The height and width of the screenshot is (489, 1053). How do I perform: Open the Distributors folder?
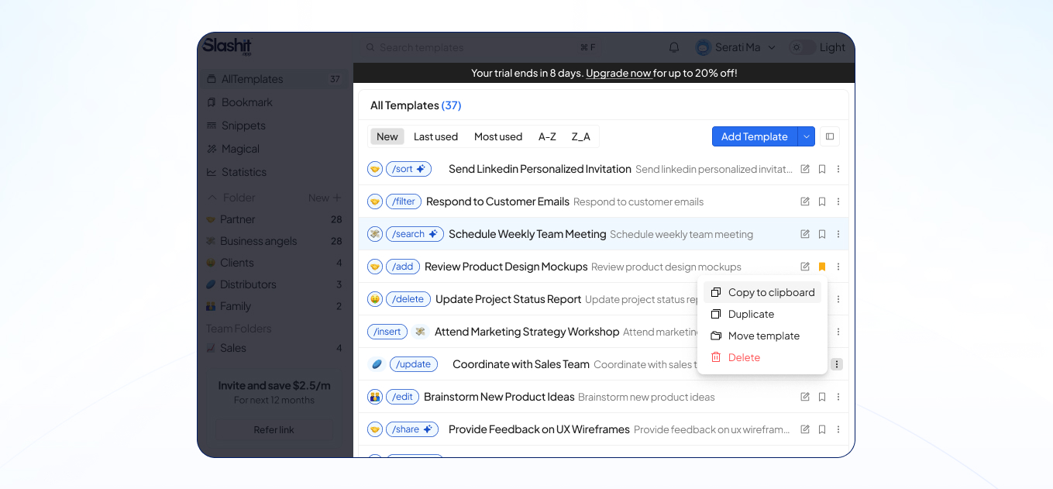pyautogui.click(x=274, y=284)
